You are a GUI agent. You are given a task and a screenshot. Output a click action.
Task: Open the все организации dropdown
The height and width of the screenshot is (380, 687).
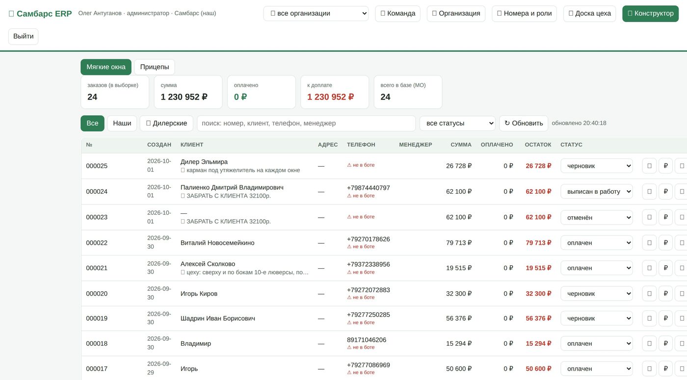coord(316,13)
